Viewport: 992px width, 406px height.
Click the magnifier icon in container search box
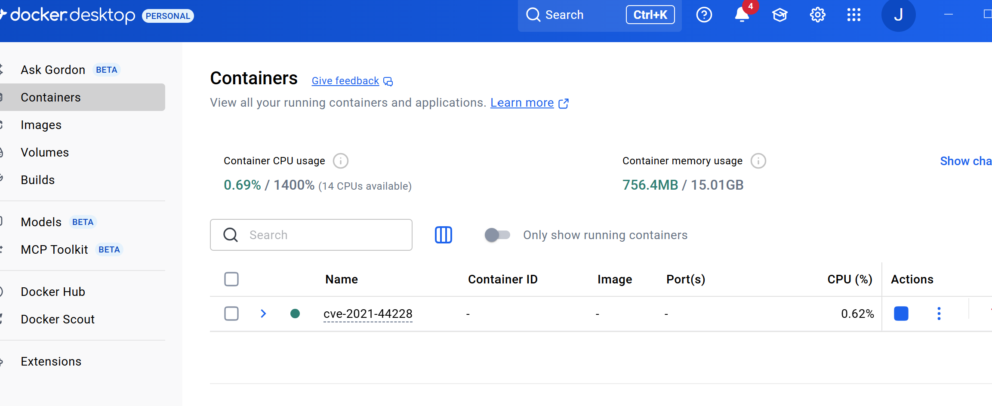coord(231,235)
